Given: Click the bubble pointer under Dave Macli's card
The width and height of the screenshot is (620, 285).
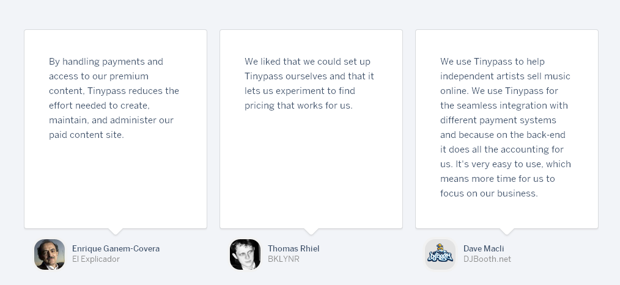Looking at the screenshot, I should [x=507, y=231].
